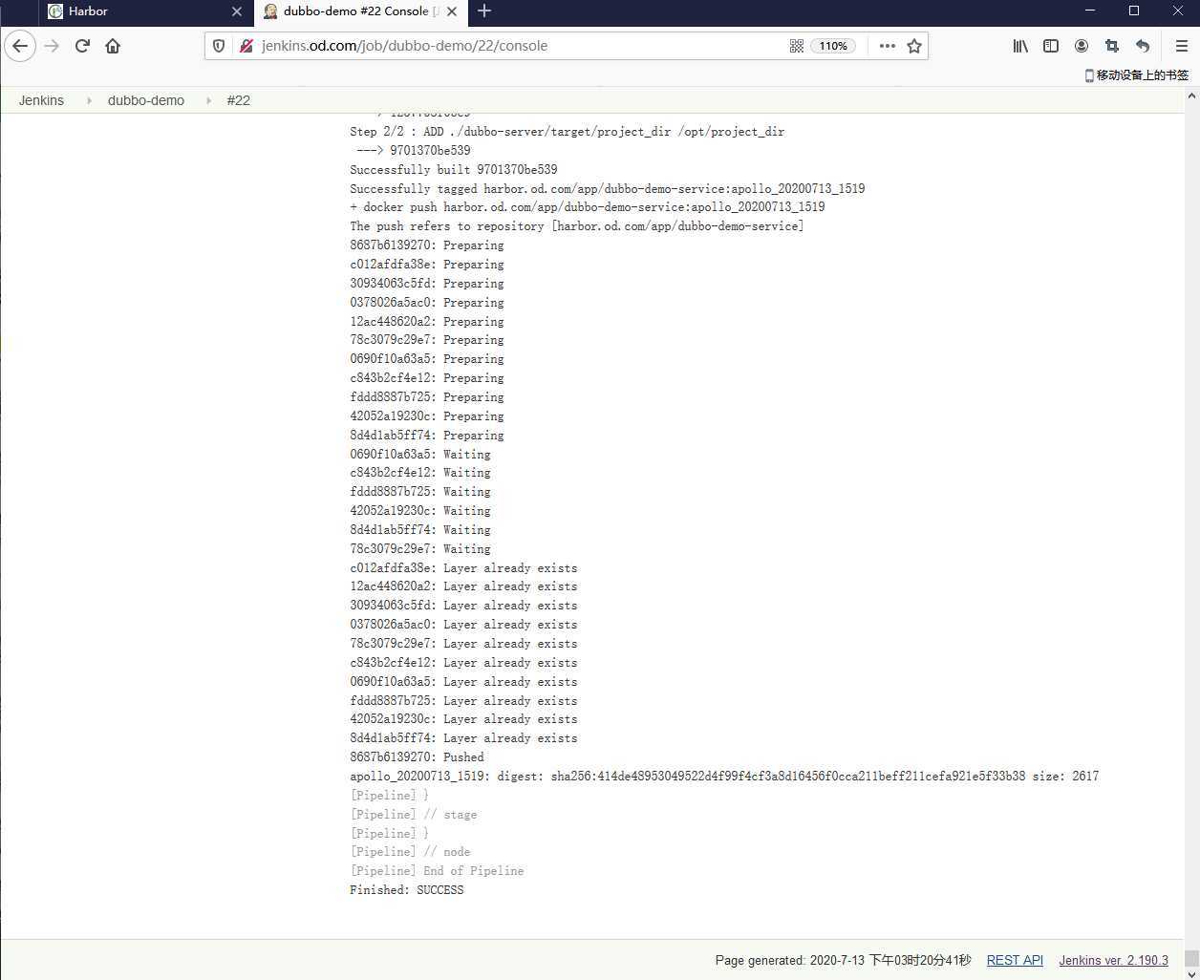Minimize the Firefox window
The width and height of the screenshot is (1200, 980).
pyautogui.click(x=1090, y=11)
